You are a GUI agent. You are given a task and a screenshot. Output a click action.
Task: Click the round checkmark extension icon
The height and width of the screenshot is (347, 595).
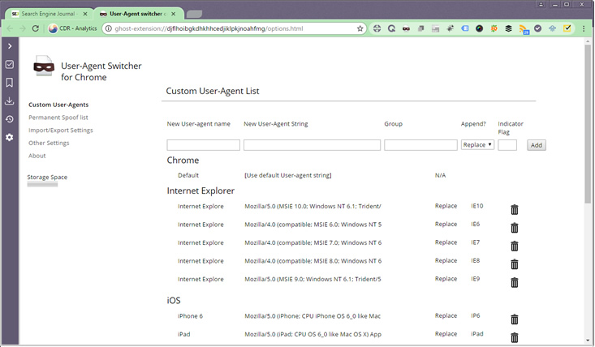click(537, 28)
